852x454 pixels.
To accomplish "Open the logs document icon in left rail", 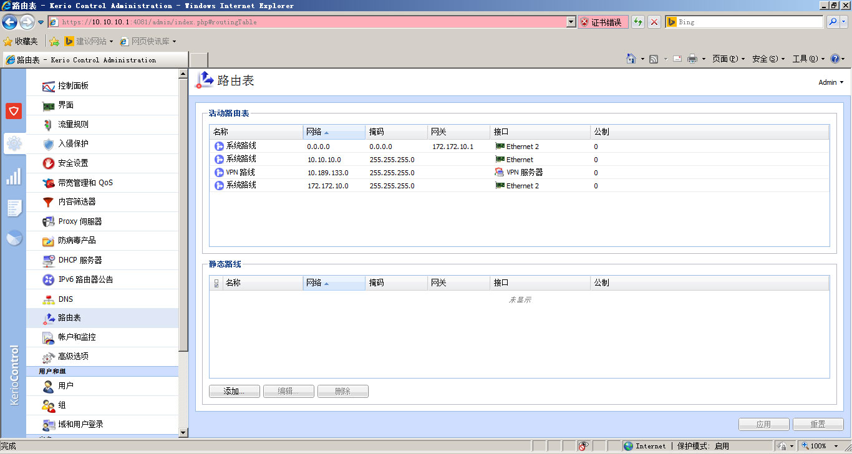I will [x=14, y=208].
